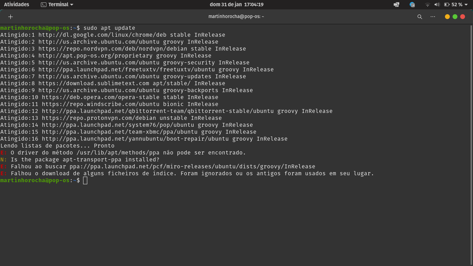Click the volume speaker icon
Screen dimensions: 473x266
(437, 5)
